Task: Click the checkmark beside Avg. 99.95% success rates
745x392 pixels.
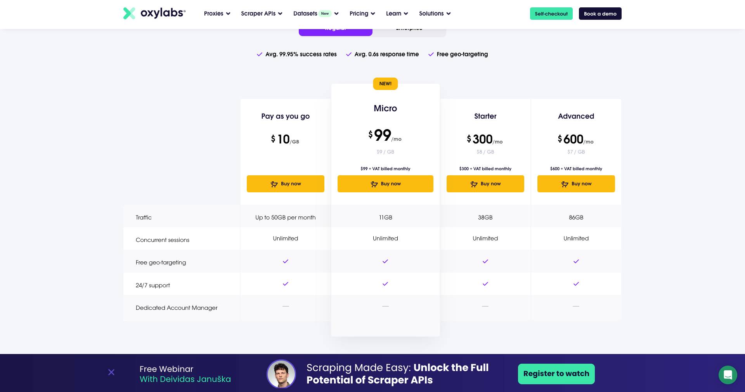Action: coord(260,54)
